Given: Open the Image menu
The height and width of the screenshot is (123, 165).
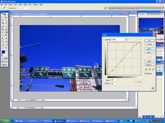Looking at the screenshot, I should point(10,5).
